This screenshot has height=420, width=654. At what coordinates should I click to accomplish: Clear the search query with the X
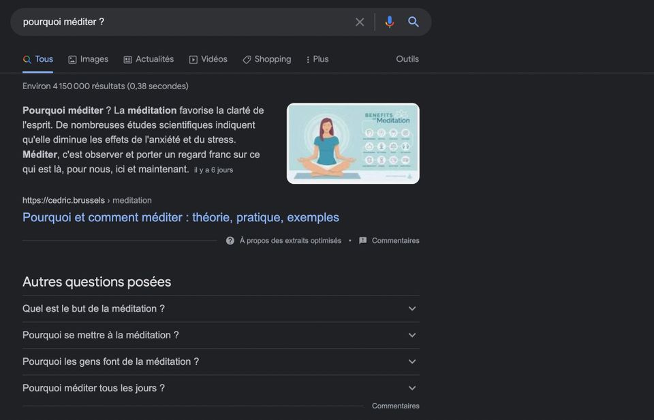click(360, 21)
